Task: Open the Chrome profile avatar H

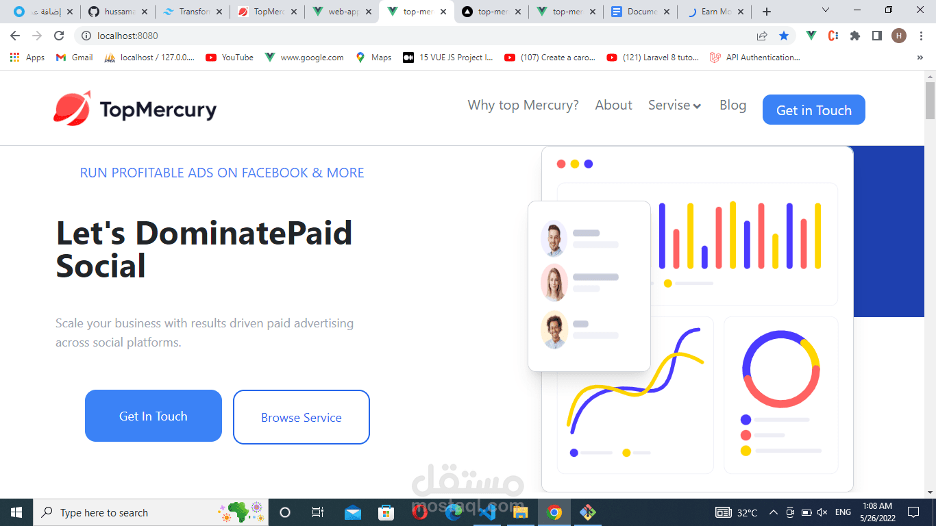Action: click(898, 36)
